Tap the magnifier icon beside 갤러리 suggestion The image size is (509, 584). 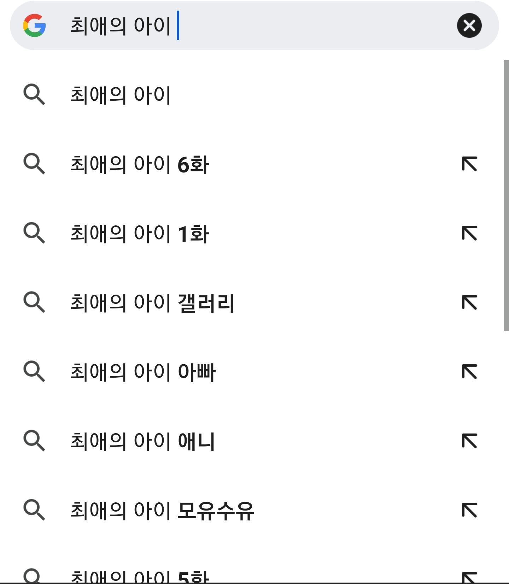coord(34,302)
